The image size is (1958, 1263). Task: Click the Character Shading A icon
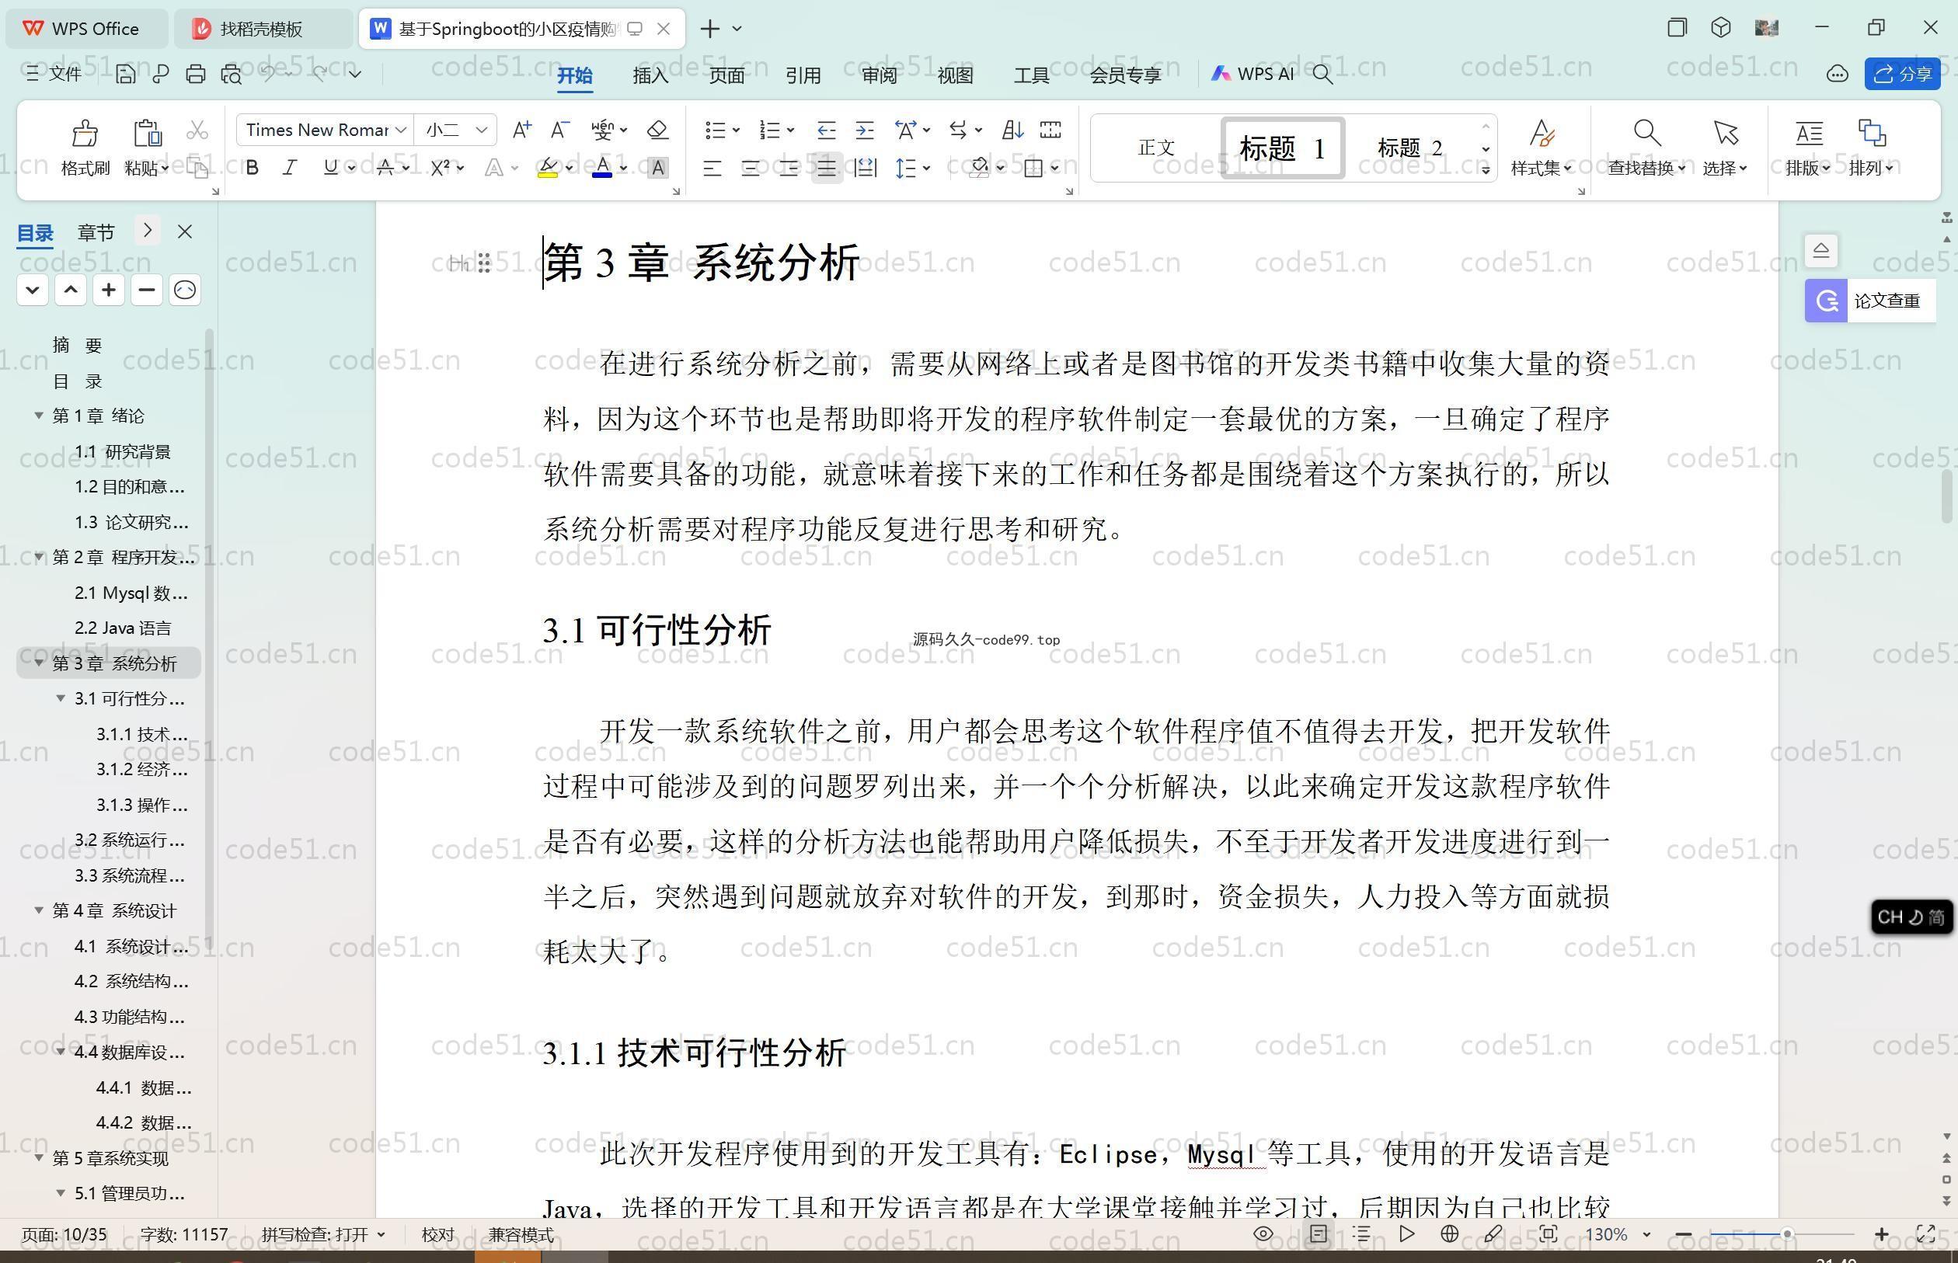pyautogui.click(x=658, y=168)
